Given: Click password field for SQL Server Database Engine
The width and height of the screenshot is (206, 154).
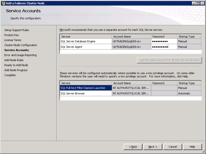Looking at the screenshot, I should [x=164, y=41].
